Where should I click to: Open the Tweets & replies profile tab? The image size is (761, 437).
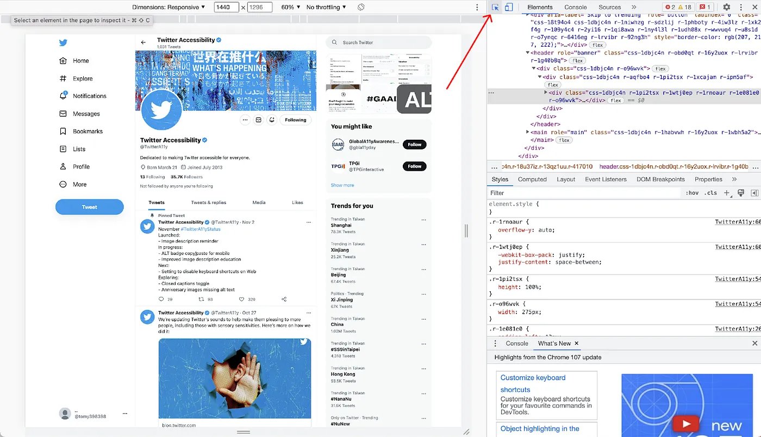pos(209,203)
